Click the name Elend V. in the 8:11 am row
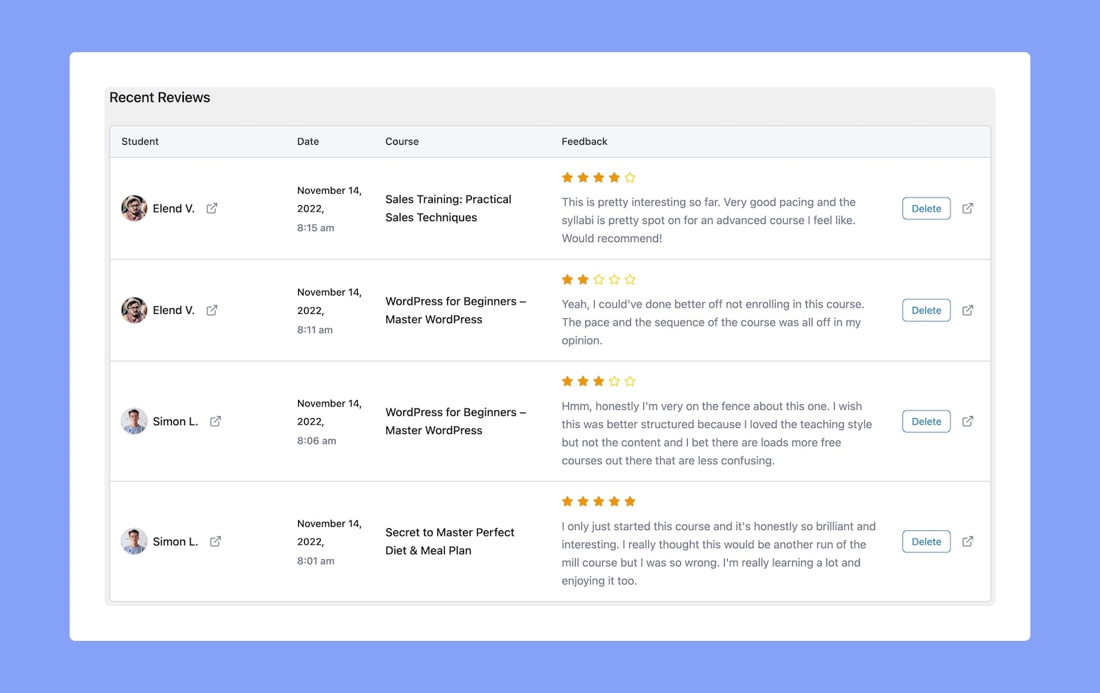 pos(173,310)
